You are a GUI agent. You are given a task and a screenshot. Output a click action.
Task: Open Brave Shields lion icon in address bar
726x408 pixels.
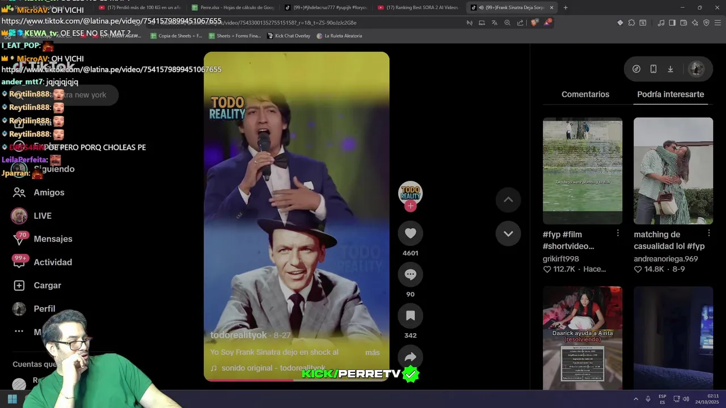534,23
